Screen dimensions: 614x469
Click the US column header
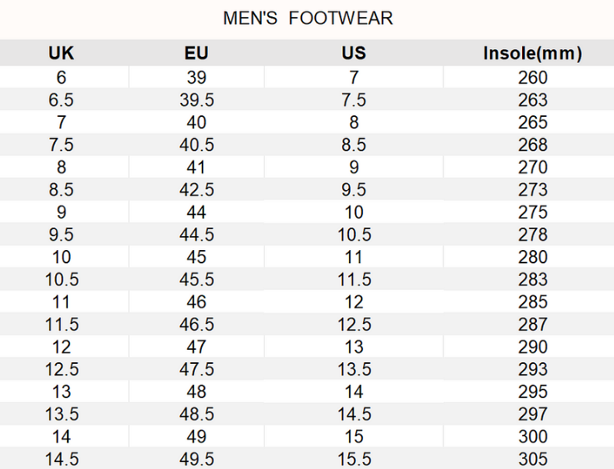[354, 54]
